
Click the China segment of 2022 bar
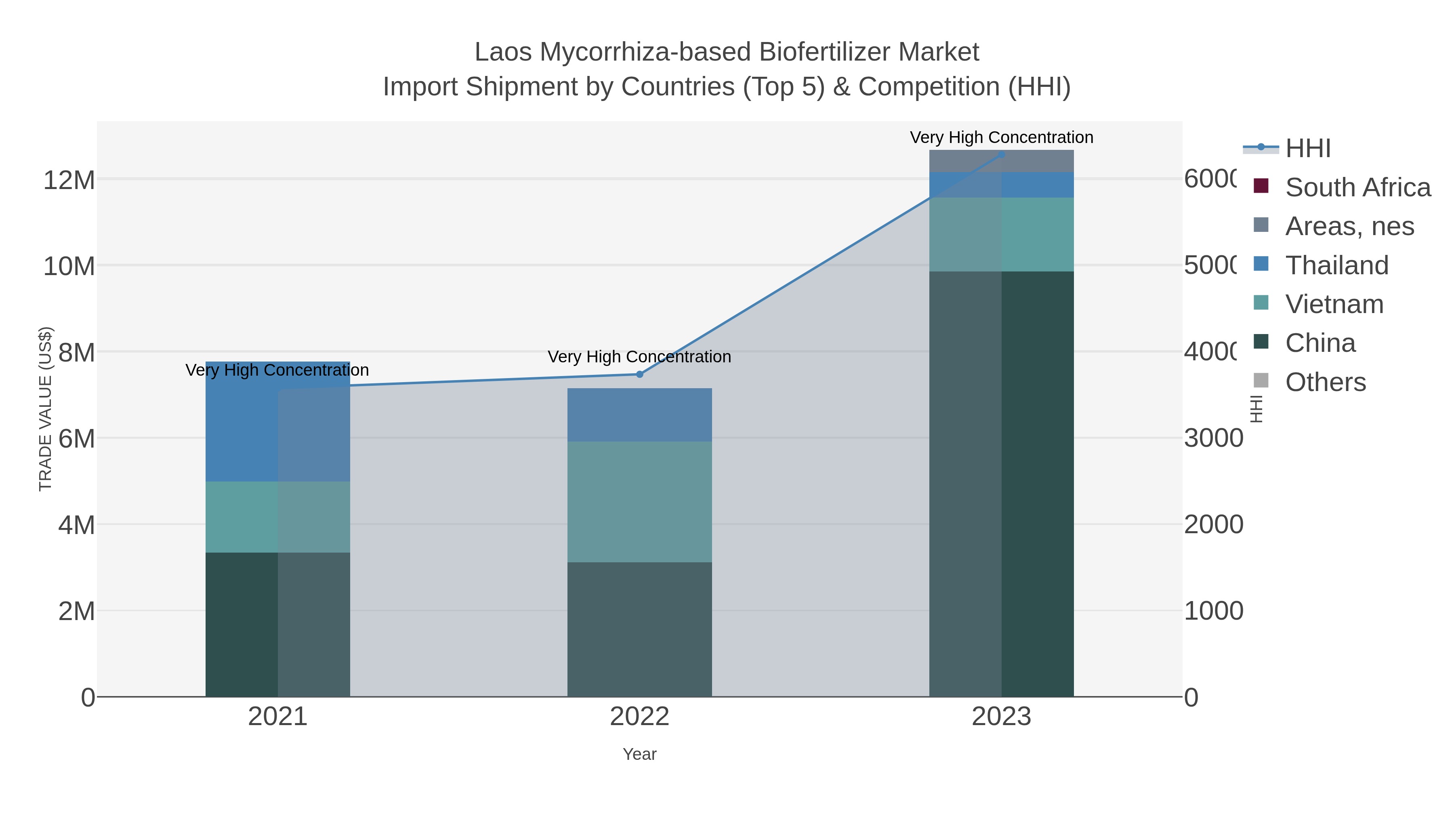click(639, 629)
